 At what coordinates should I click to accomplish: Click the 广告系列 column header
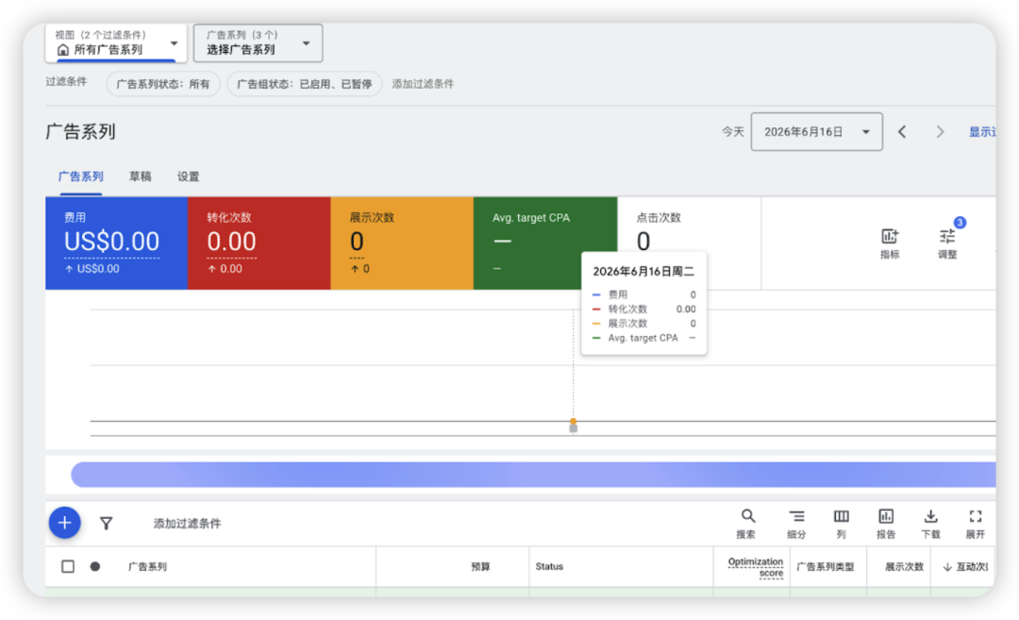[147, 567]
